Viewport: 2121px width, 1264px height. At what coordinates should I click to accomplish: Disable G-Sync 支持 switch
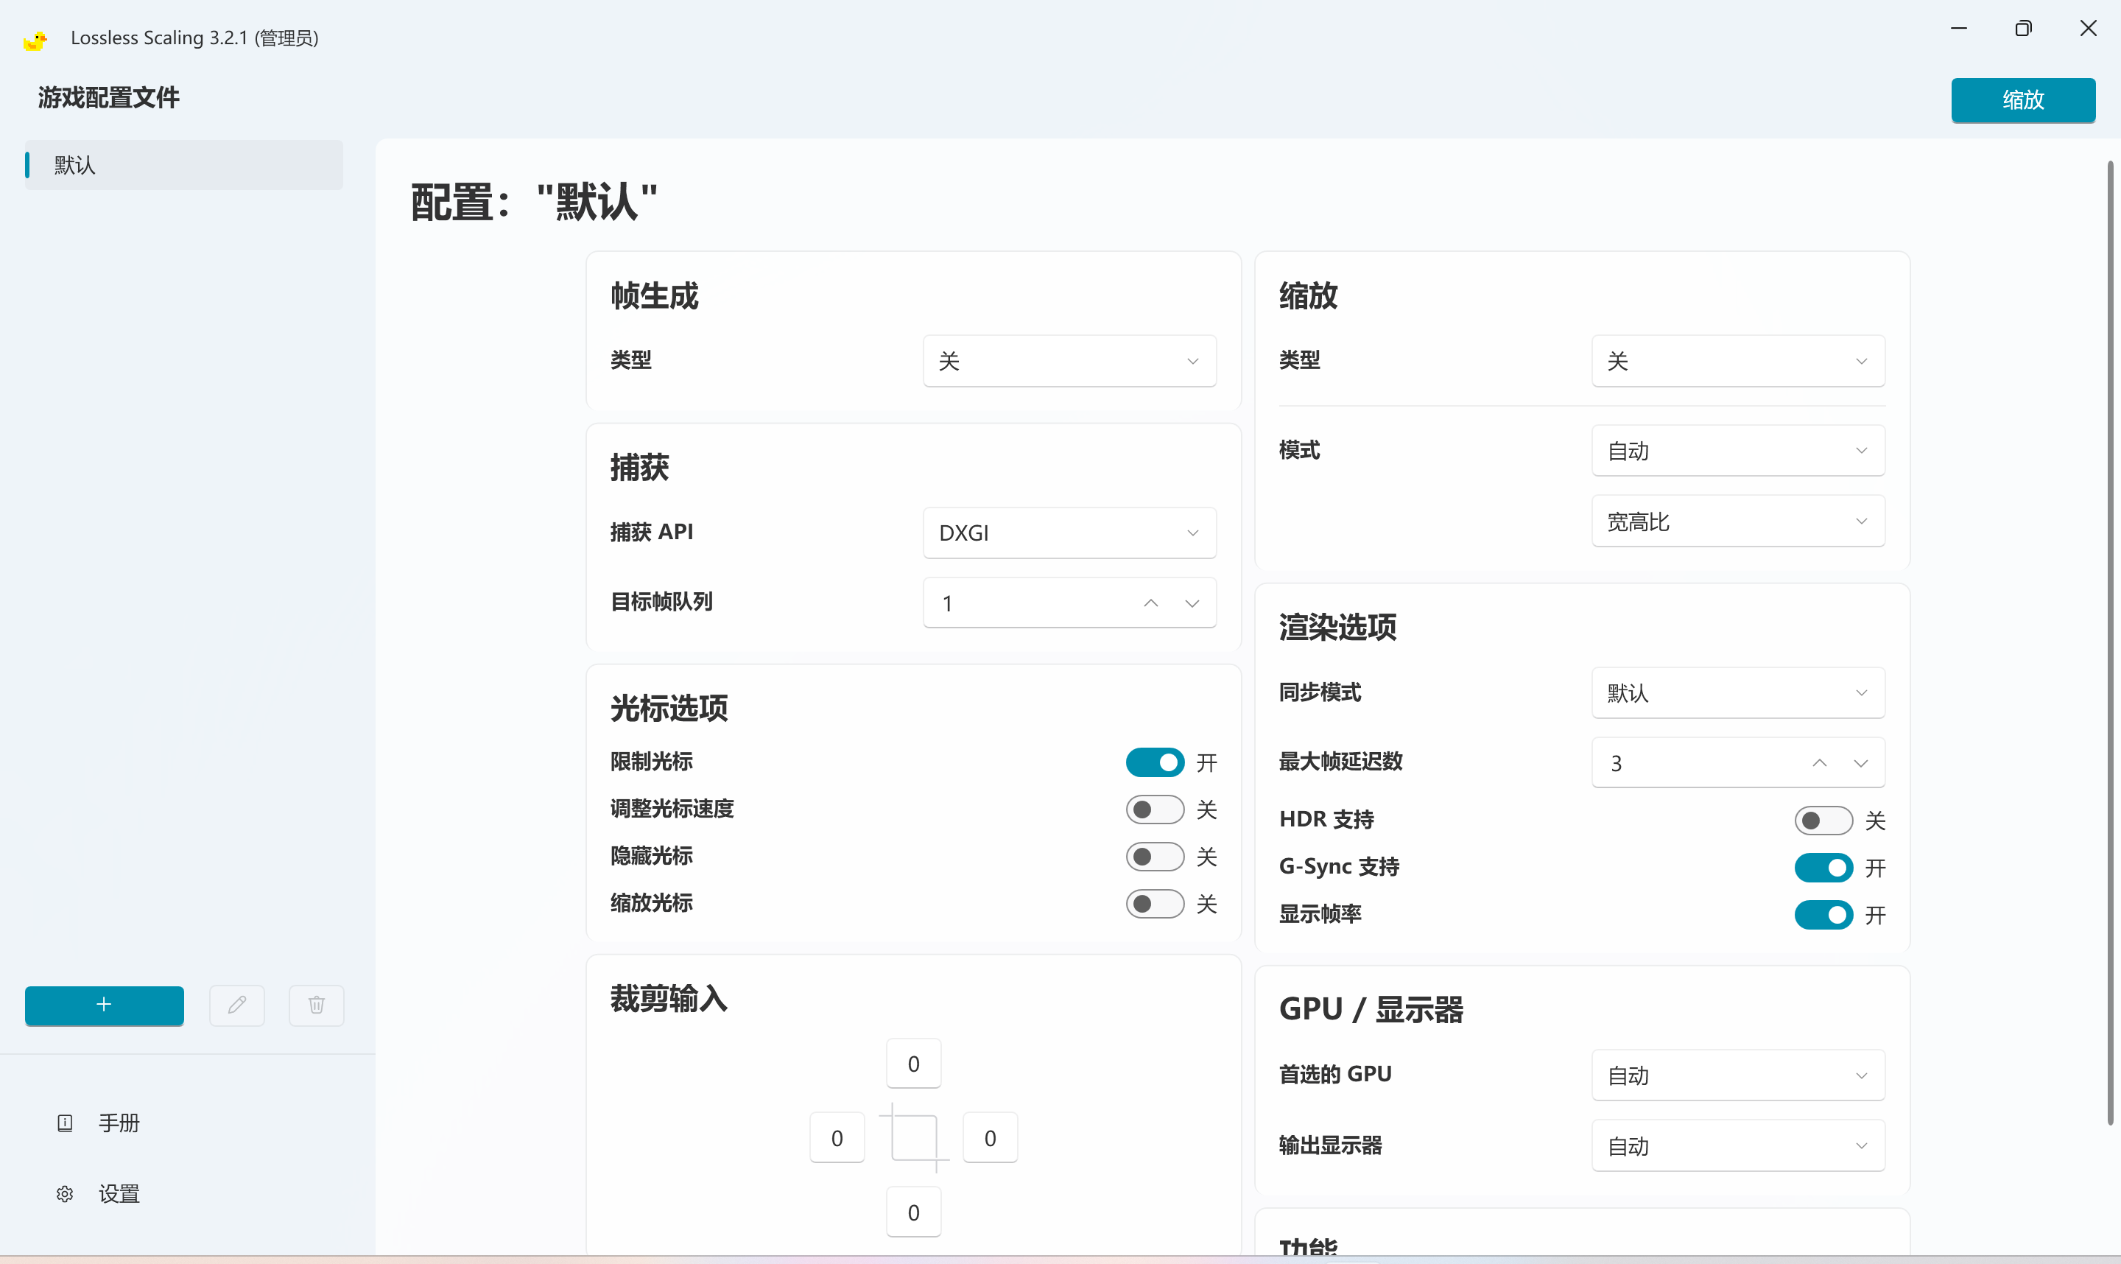(1823, 868)
